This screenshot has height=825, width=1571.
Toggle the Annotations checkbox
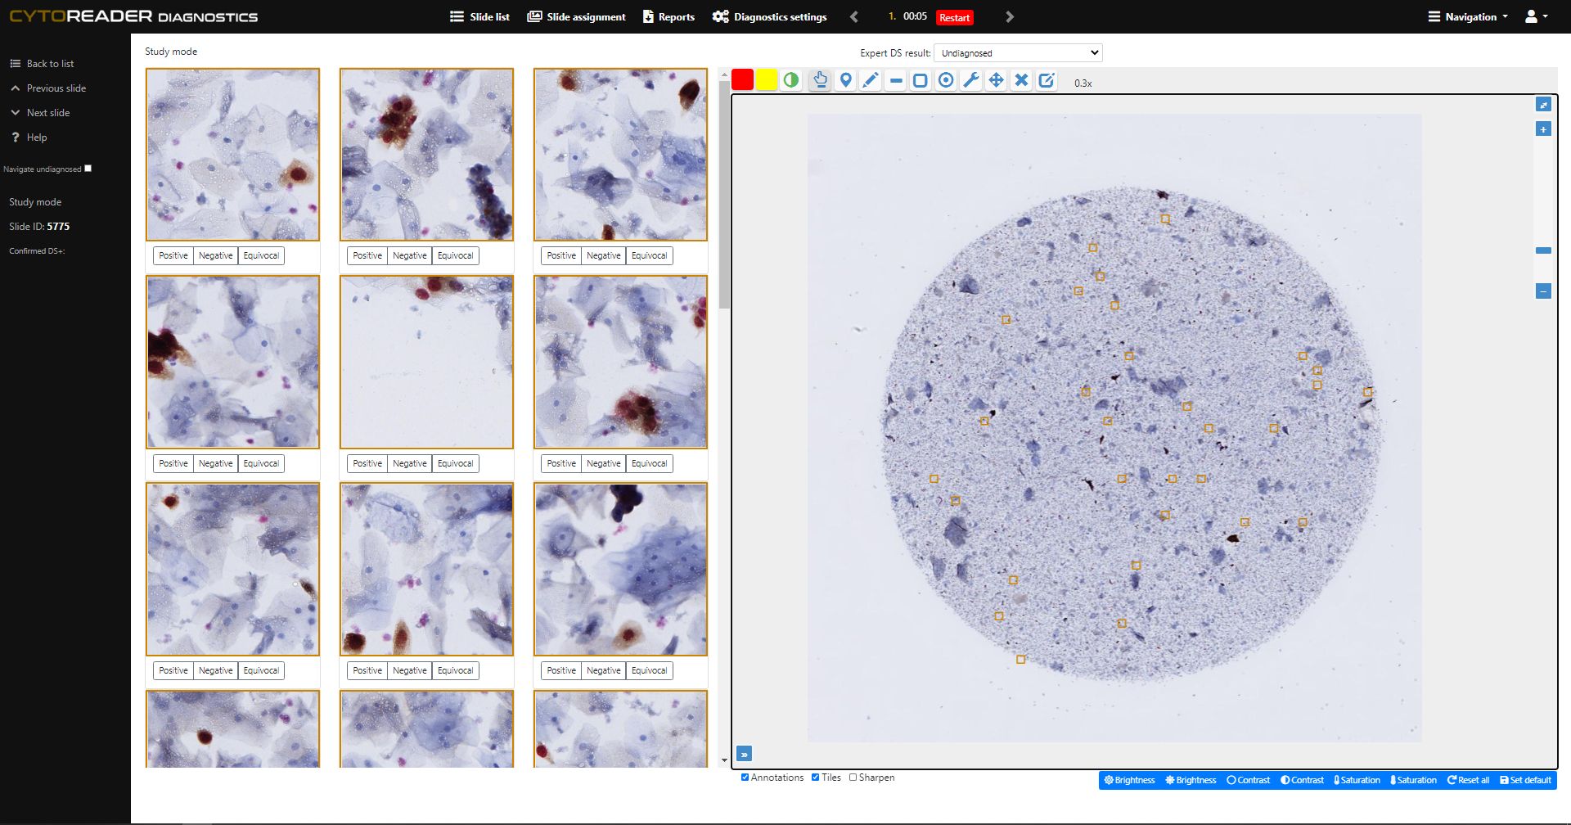click(745, 778)
